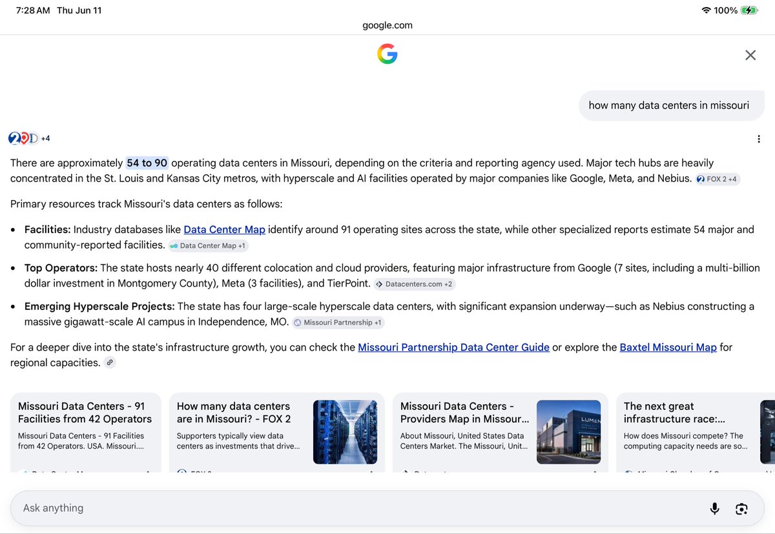Open Missouri Partnership Data Center Guide link
The height and width of the screenshot is (534, 775).
point(453,347)
